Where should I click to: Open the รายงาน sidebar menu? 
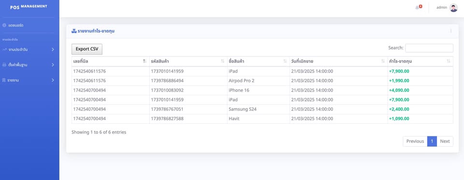(x=29, y=80)
